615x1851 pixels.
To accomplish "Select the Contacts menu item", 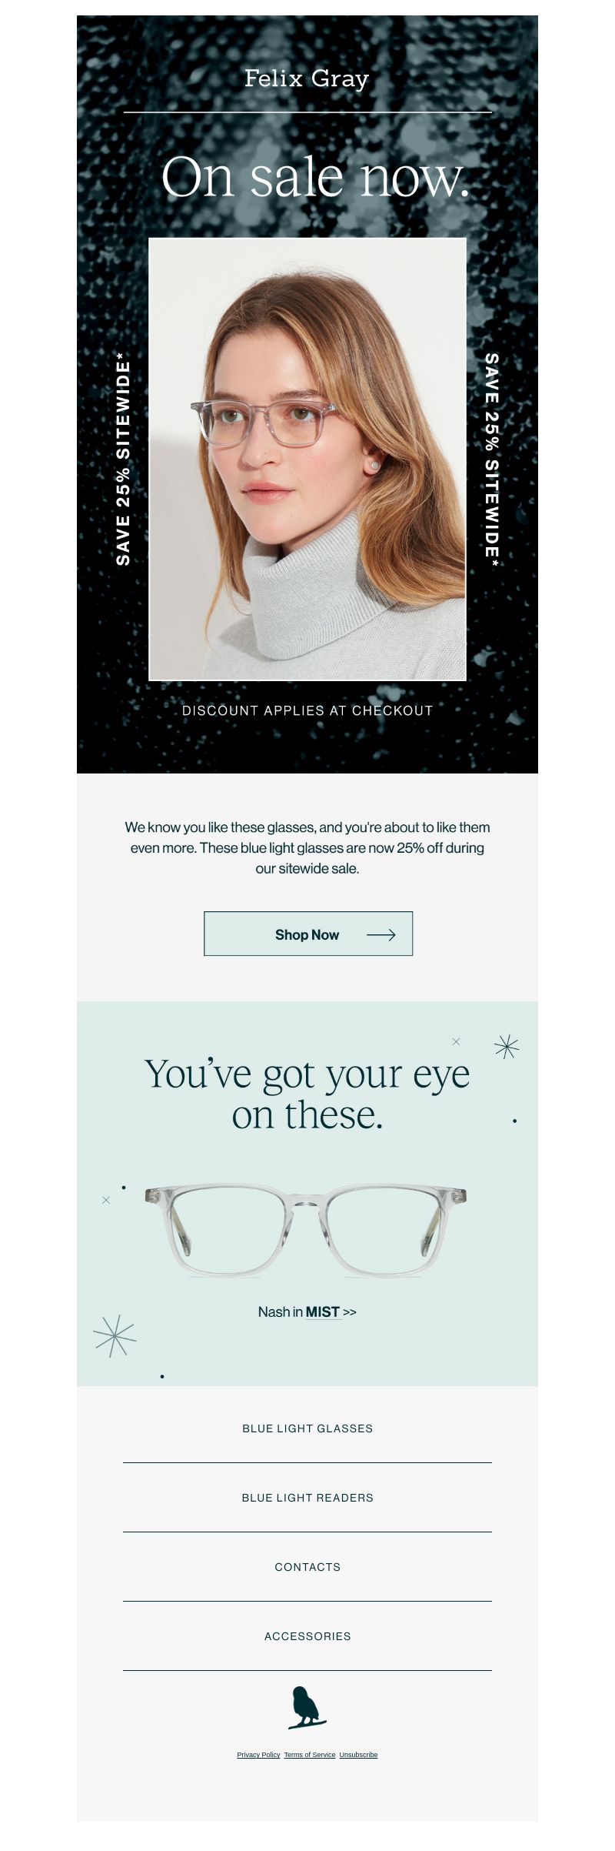I will click(307, 1566).
